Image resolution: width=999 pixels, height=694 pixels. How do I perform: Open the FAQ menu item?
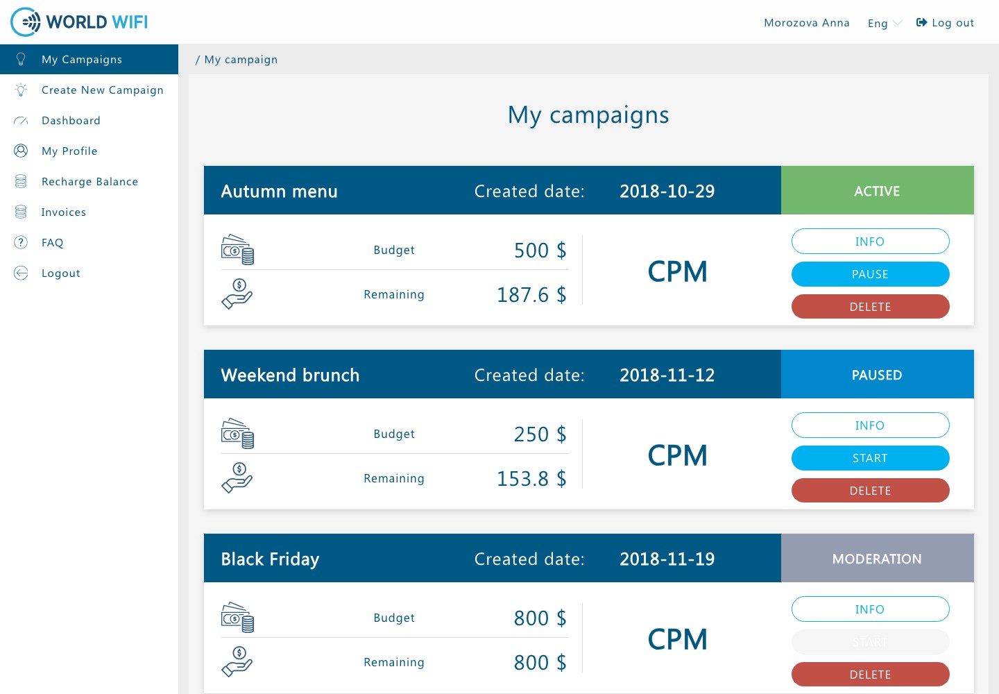point(89,243)
